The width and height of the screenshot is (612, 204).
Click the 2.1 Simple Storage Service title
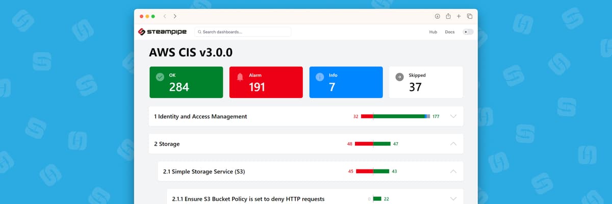[x=204, y=171]
